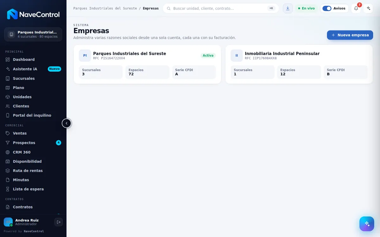Click the Empresas breadcrumb text
The image size is (380, 237).
(x=151, y=9)
